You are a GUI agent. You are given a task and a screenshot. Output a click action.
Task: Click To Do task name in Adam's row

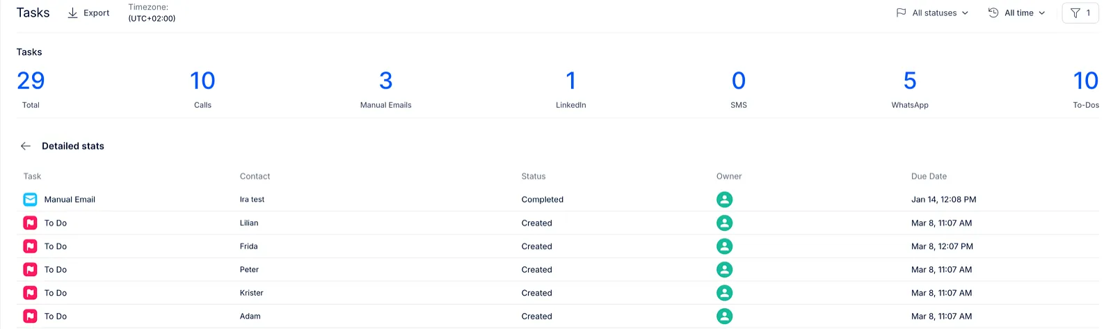(x=56, y=316)
